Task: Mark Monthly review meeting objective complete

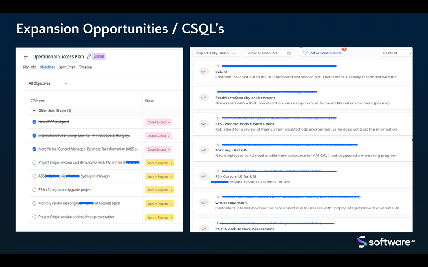Action: (x=34, y=203)
